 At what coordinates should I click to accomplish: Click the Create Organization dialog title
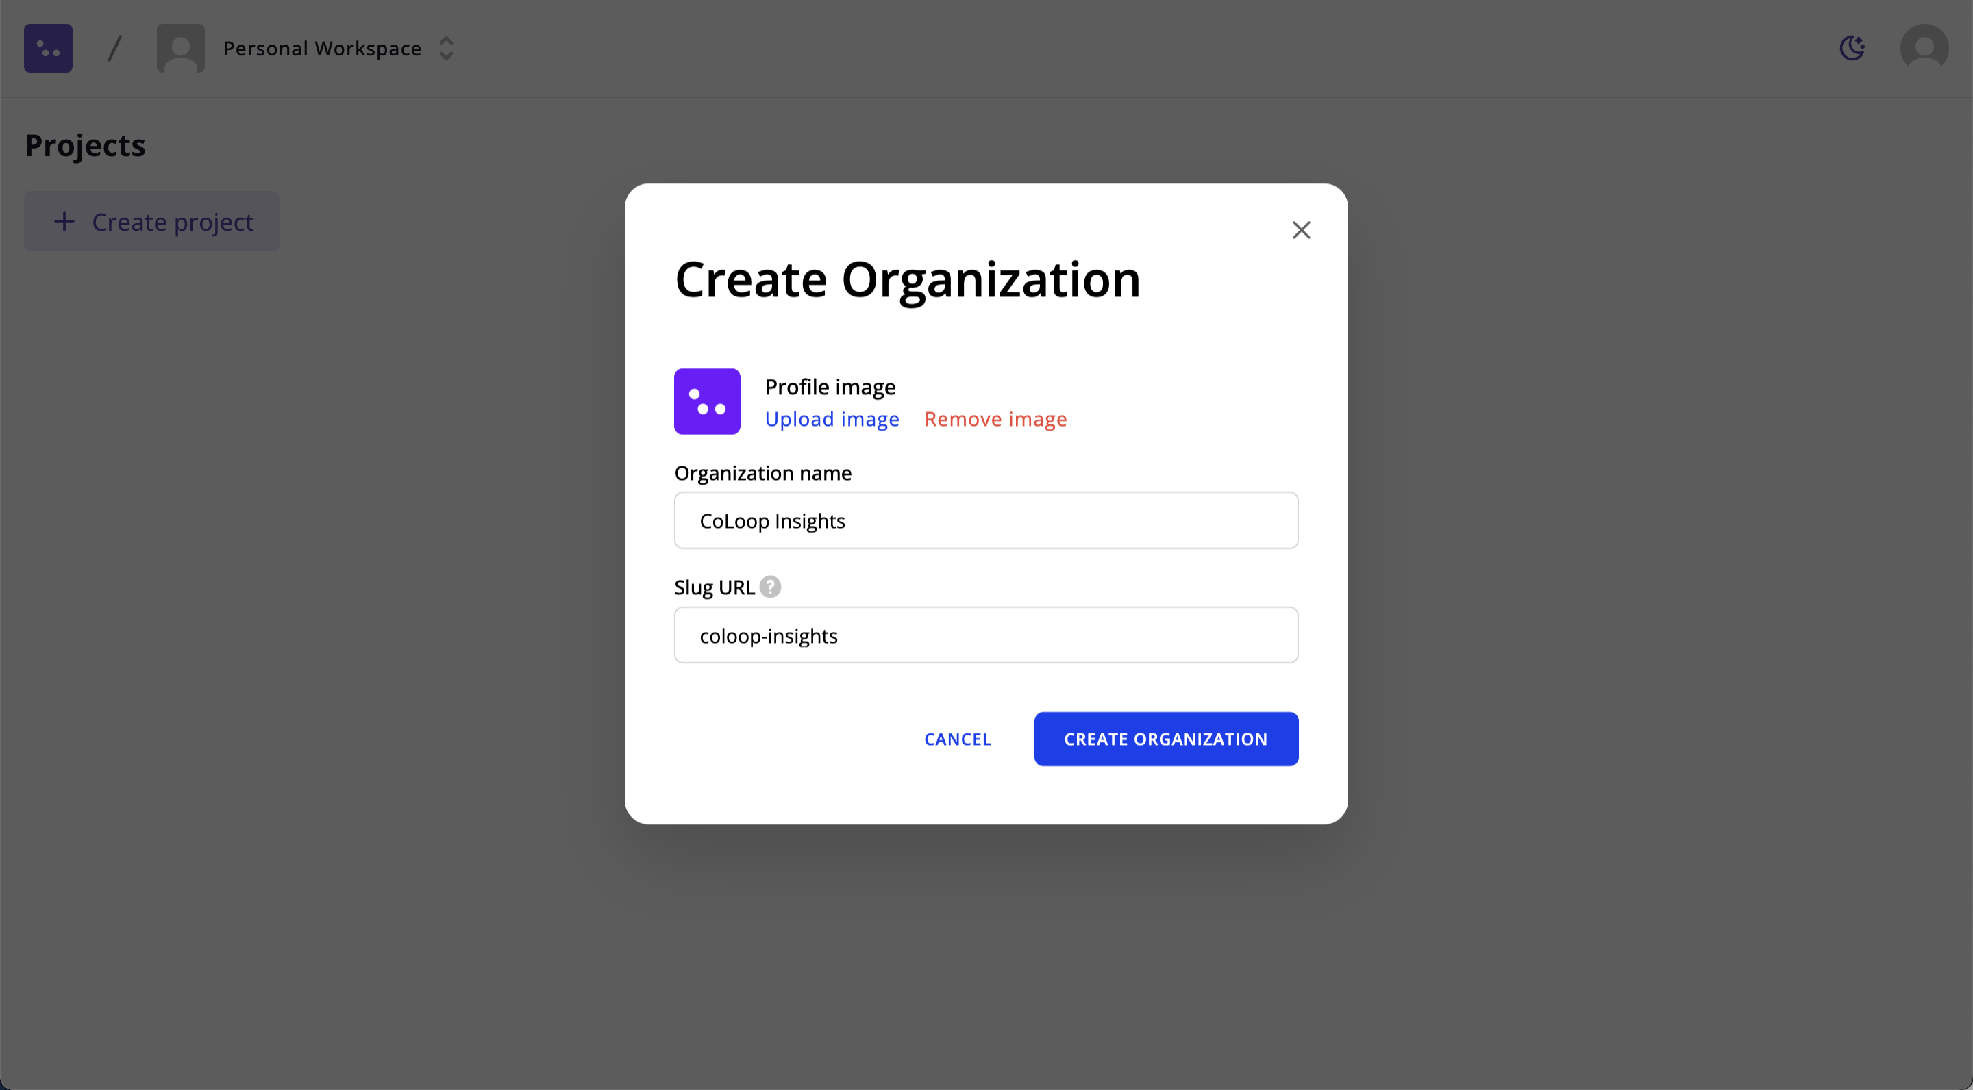coord(908,279)
